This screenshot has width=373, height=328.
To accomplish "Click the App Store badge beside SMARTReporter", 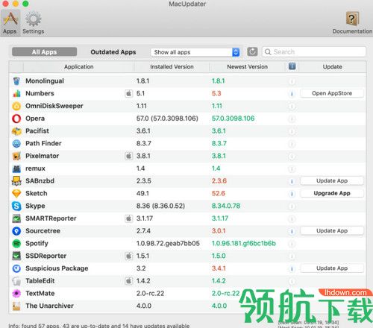I will coord(128,218).
